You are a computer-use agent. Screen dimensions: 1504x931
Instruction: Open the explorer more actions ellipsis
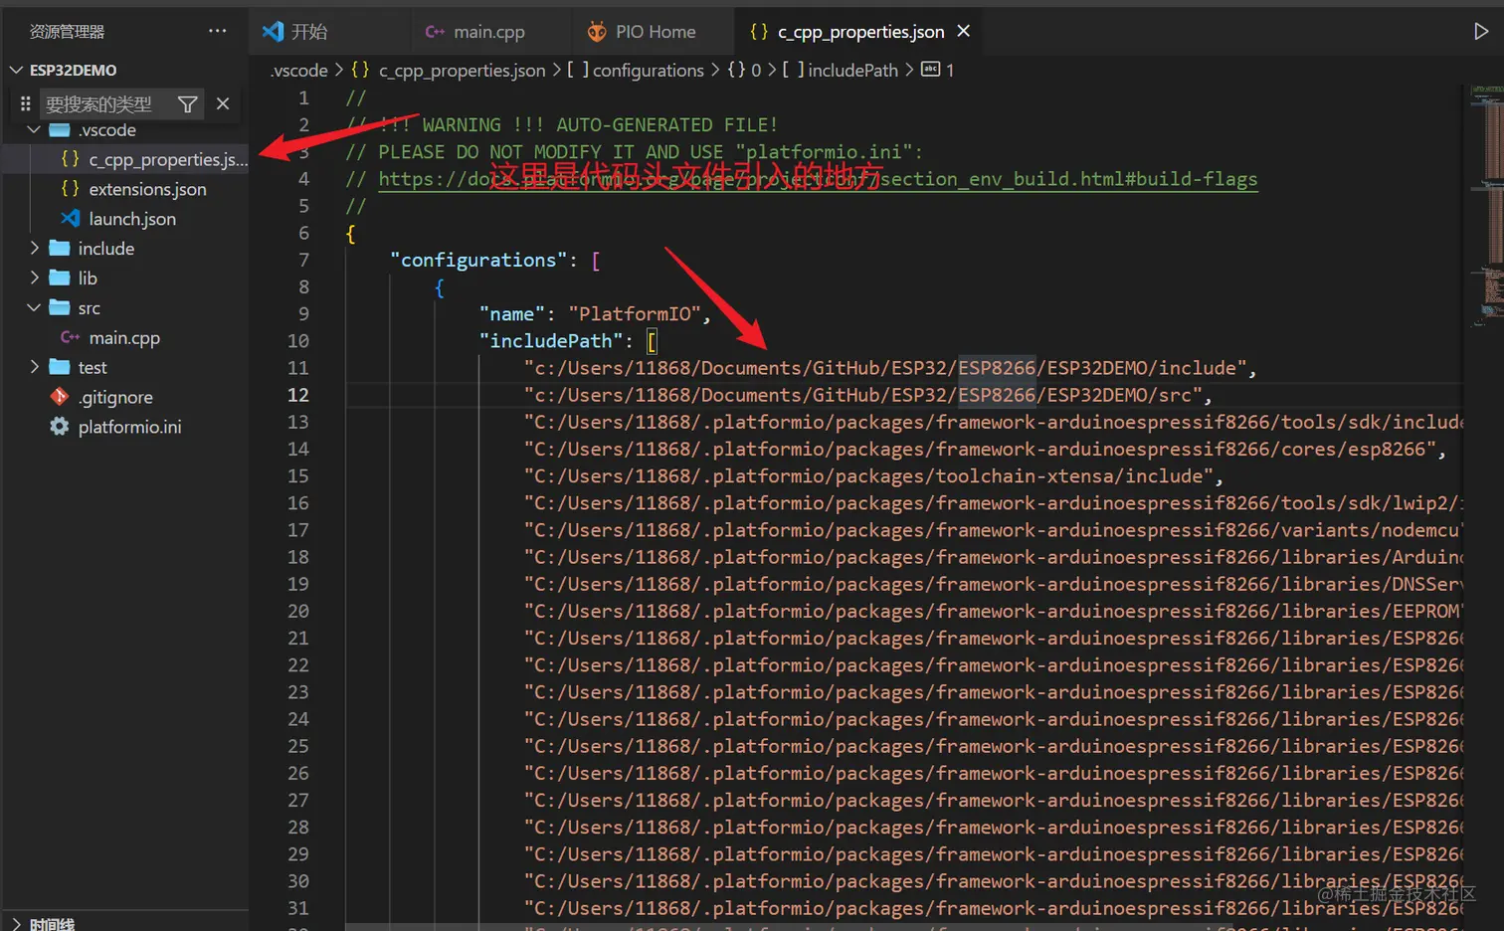pyautogui.click(x=217, y=31)
